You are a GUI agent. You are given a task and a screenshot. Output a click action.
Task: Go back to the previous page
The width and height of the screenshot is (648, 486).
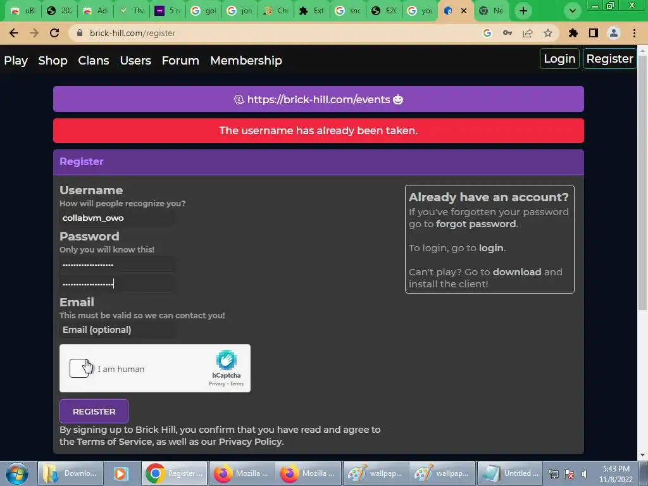(14, 33)
